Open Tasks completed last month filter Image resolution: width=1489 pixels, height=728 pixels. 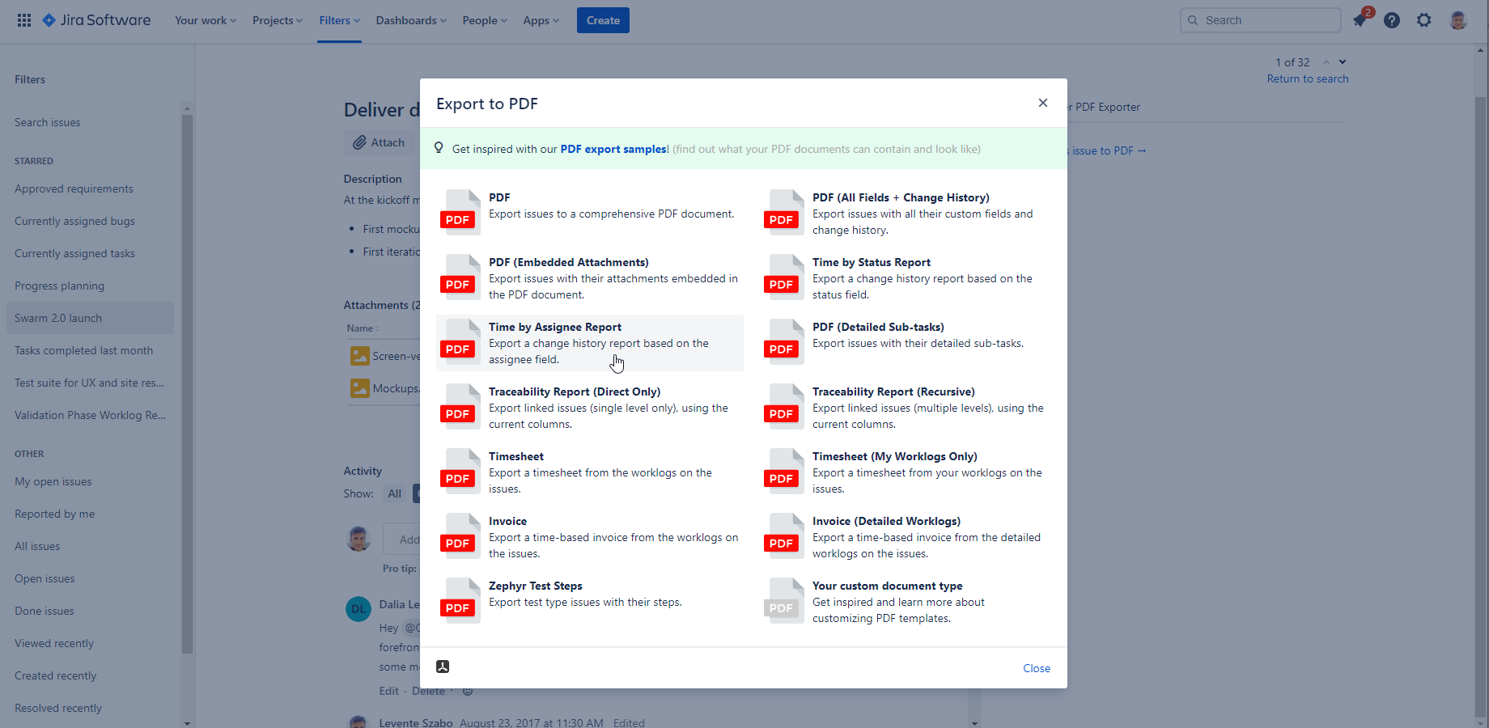pos(83,350)
